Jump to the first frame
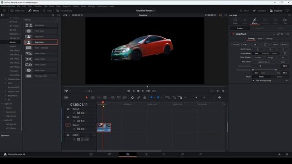This screenshot has width=292, height=164. coord(128,91)
